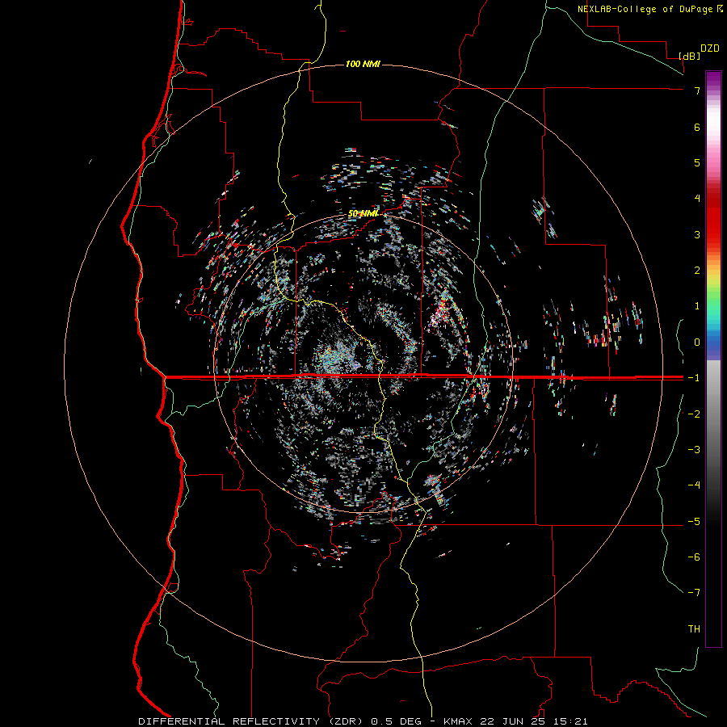This screenshot has width=727, height=727.
Task: Click the -1 value on the scale
Action: [x=694, y=378]
